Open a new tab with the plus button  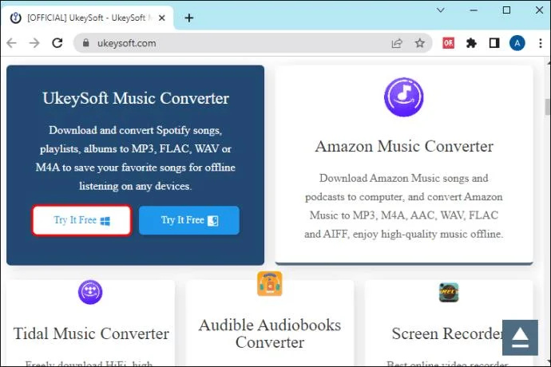(189, 18)
